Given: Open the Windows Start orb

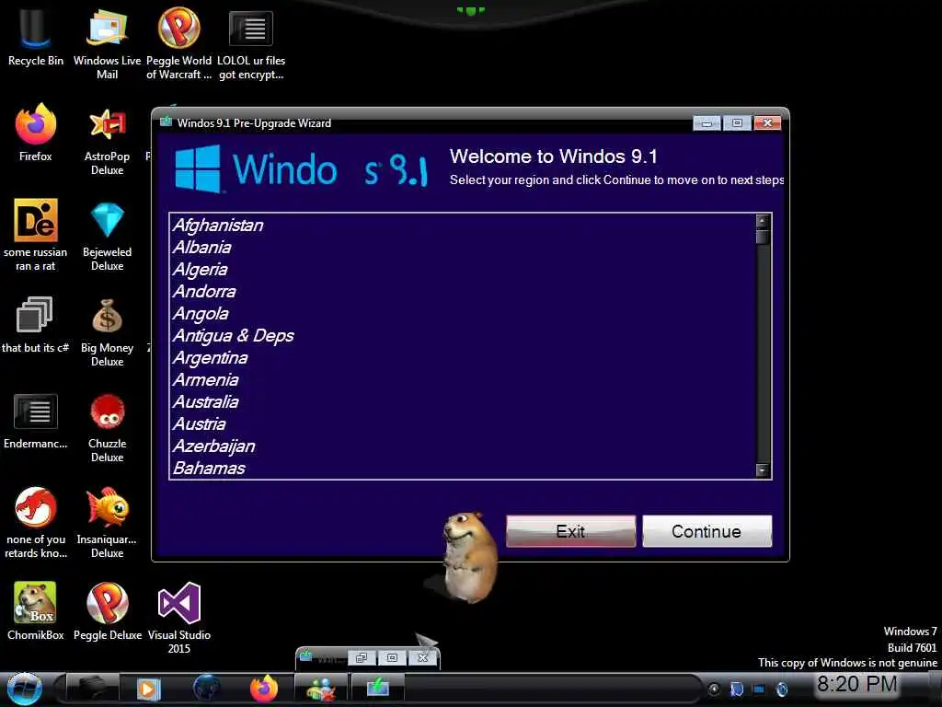Looking at the screenshot, I should 24,689.
